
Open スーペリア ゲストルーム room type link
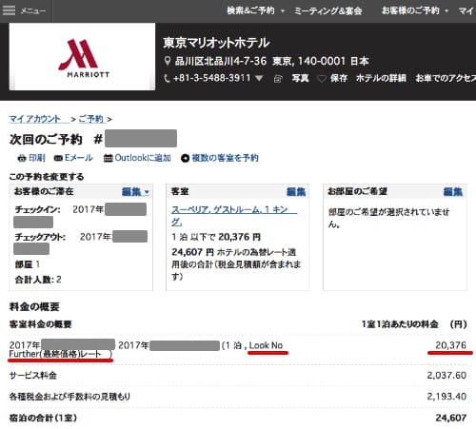click(234, 216)
